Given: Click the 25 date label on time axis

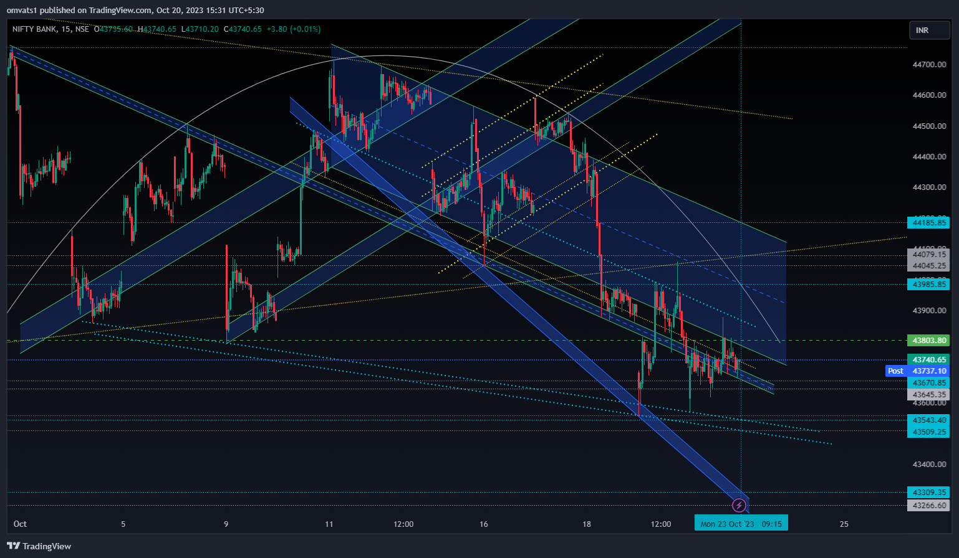Looking at the screenshot, I should pos(844,524).
